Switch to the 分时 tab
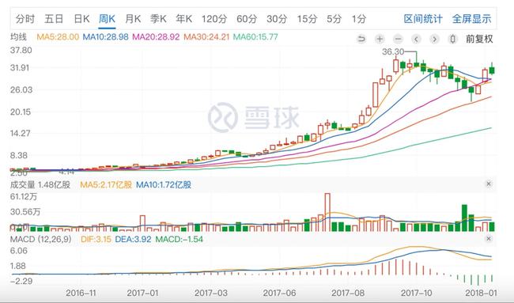Screen dimensions: 514x303 click(x=25, y=19)
